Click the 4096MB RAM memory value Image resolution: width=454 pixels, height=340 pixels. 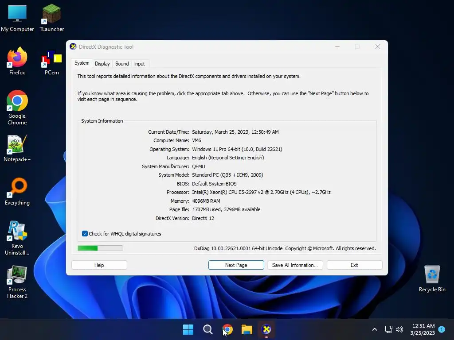point(206,201)
